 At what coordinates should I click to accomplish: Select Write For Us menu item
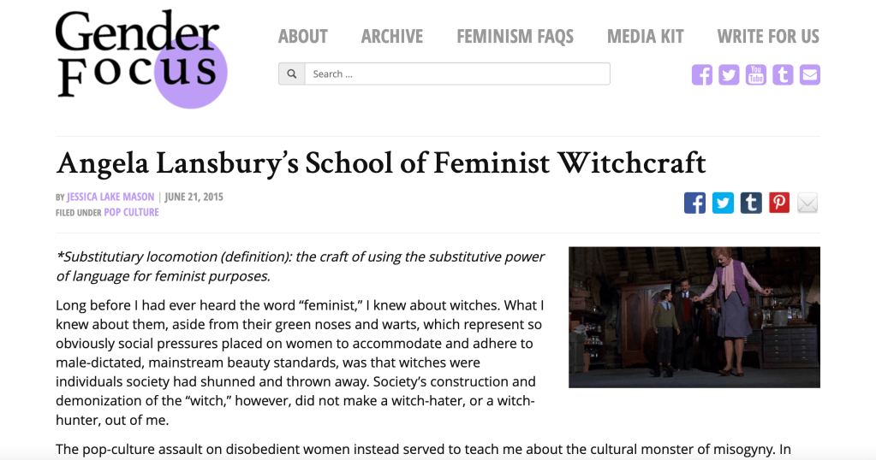click(x=768, y=37)
